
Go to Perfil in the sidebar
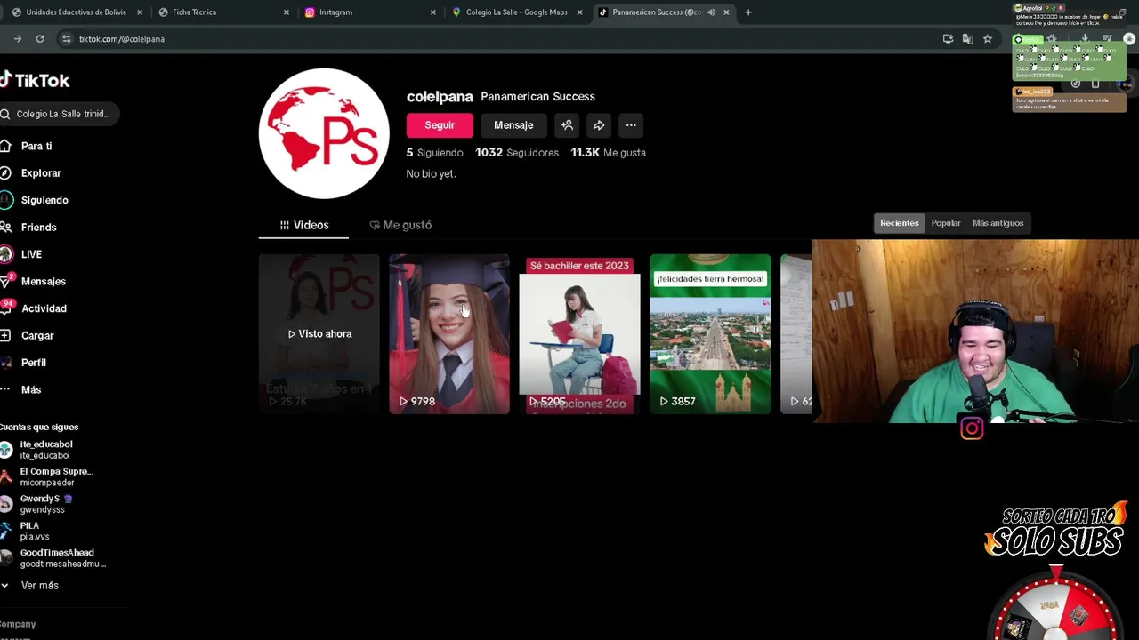click(x=34, y=363)
